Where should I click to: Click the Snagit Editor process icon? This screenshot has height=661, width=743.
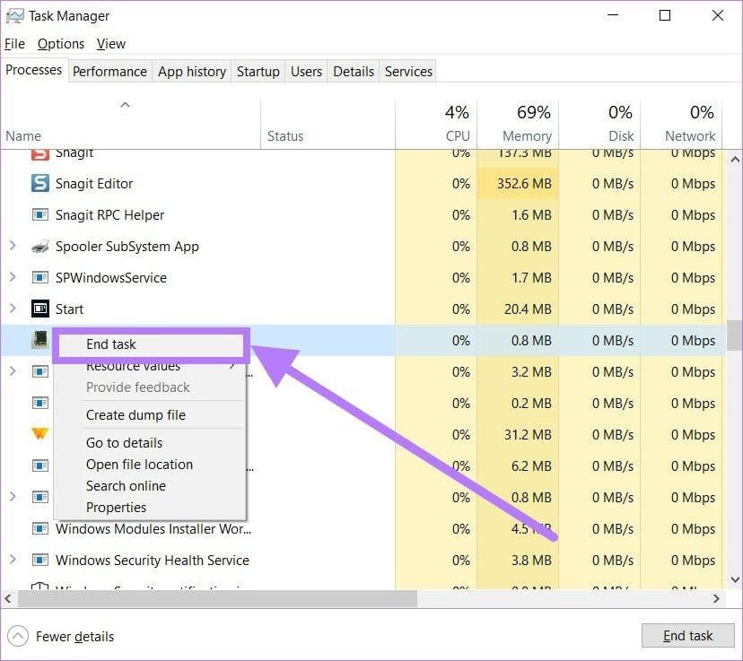click(39, 183)
